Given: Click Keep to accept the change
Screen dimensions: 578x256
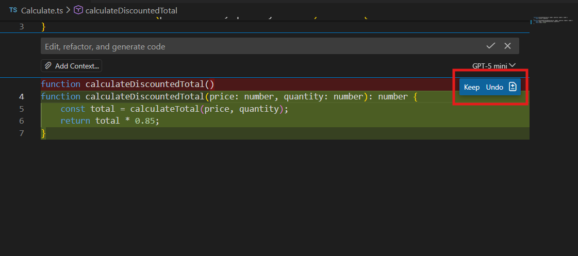Looking at the screenshot, I should (x=472, y=87).
